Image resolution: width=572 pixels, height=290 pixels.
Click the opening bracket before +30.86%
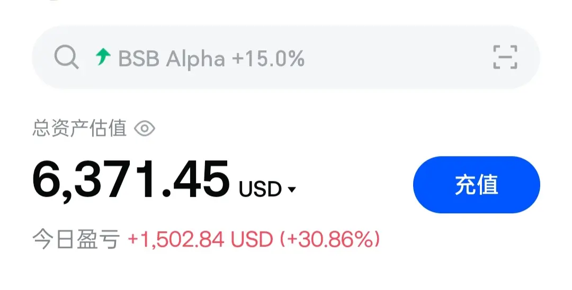[283, 240]
